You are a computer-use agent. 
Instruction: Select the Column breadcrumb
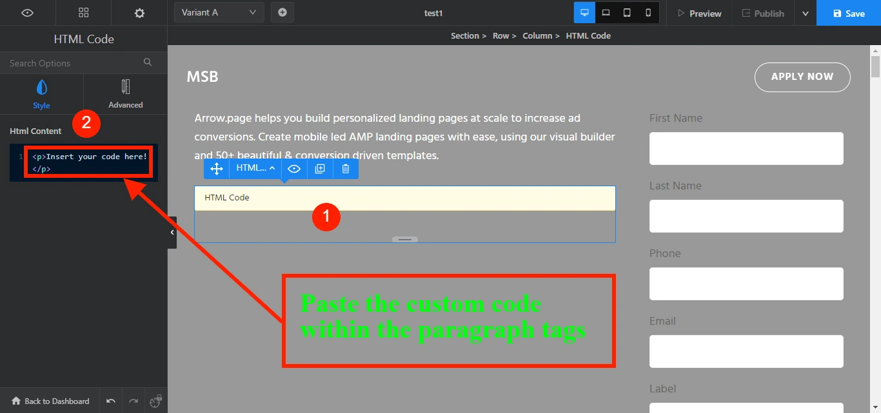(537, 35)
